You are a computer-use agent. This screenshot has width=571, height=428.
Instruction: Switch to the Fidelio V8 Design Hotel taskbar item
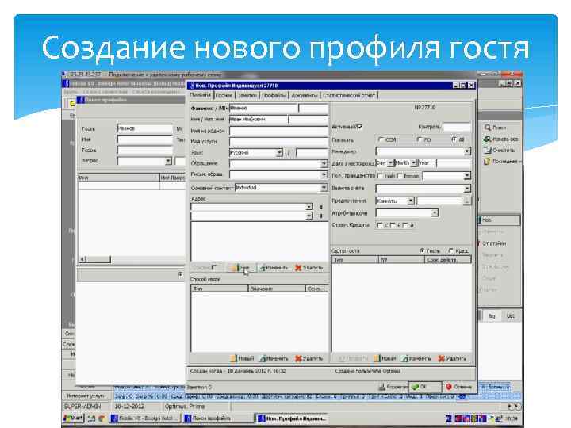click(144, 418)
